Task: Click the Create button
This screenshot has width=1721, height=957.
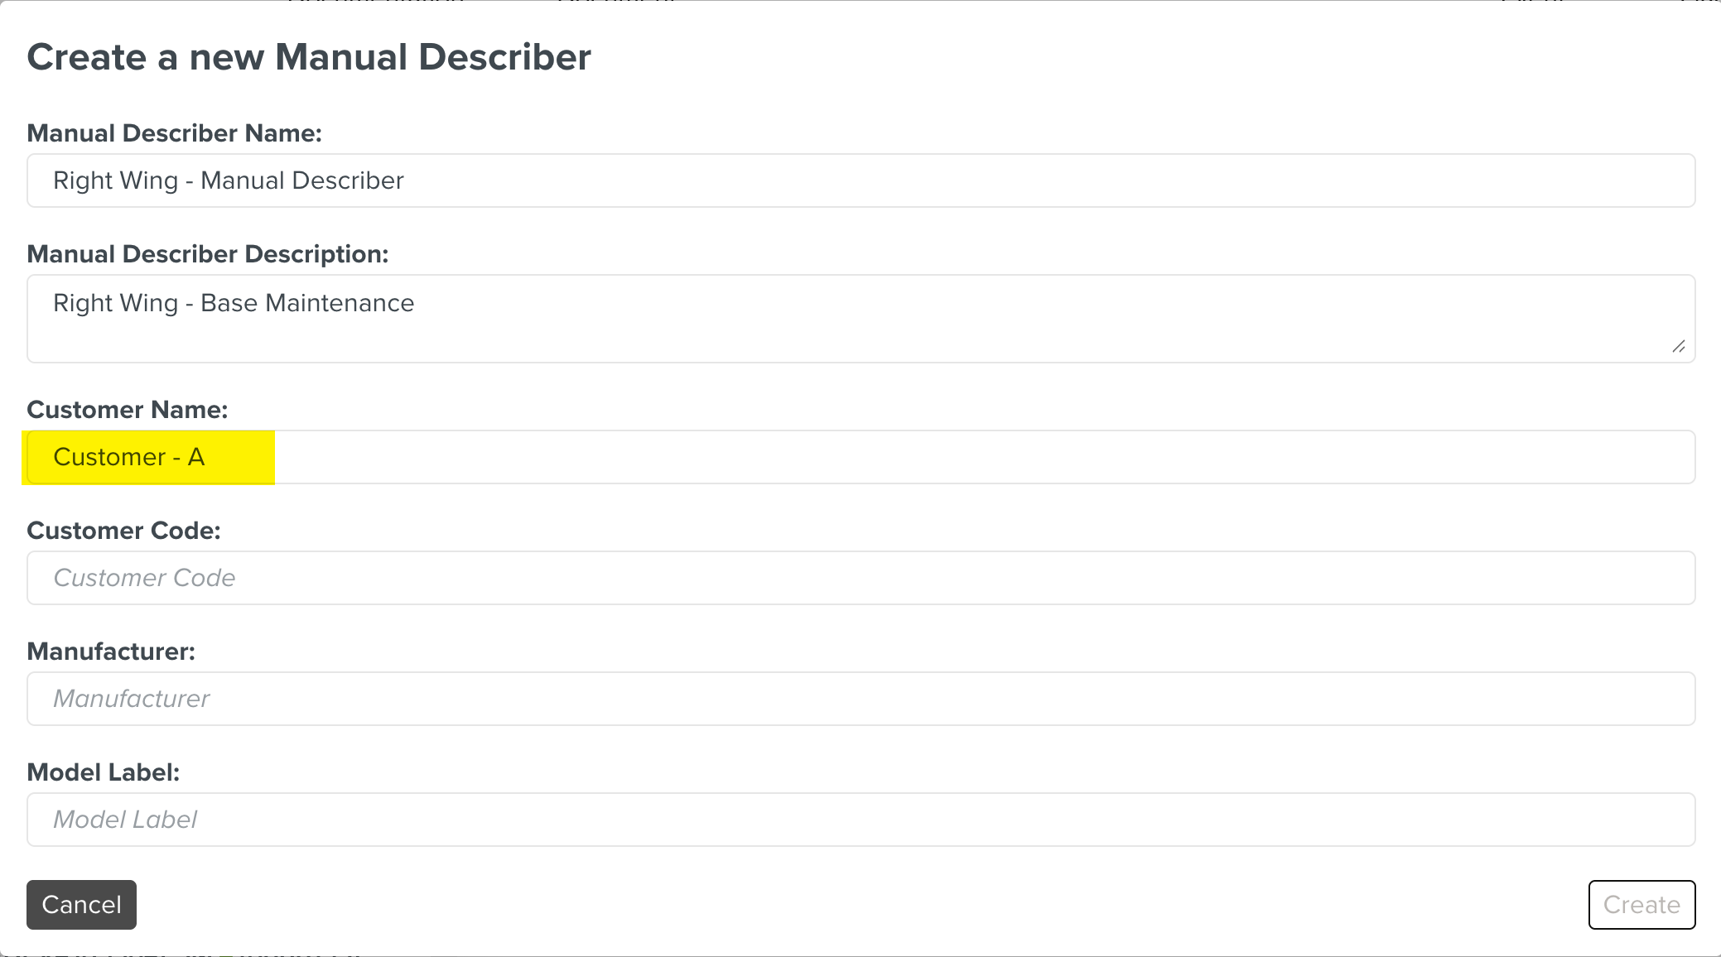Action: [1641, 905]
